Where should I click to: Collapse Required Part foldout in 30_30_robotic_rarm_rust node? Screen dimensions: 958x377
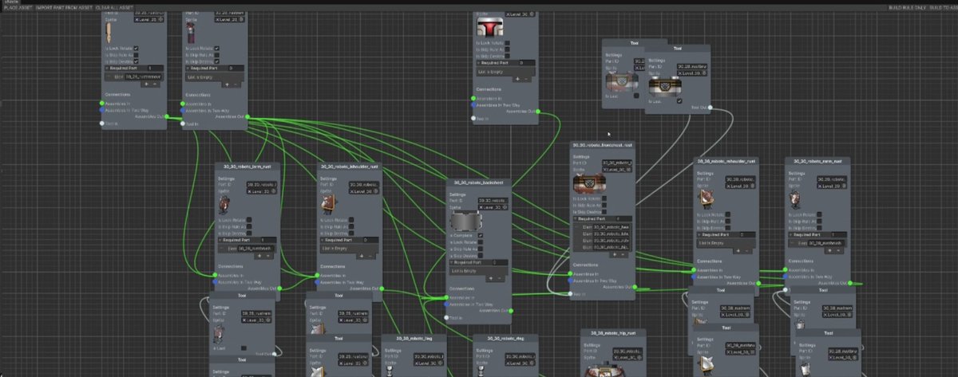(x=790, y=234)
